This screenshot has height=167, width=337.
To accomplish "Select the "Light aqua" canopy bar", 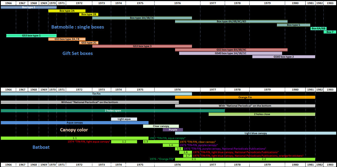I will pyautogui.click(x=124, y=119).
